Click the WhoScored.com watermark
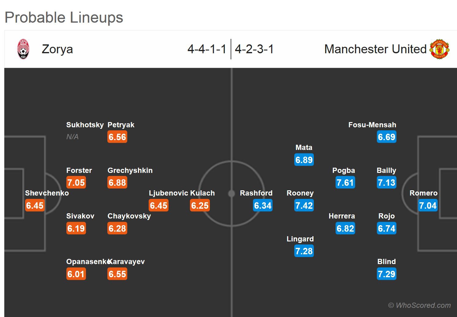 tap(419, 305)
